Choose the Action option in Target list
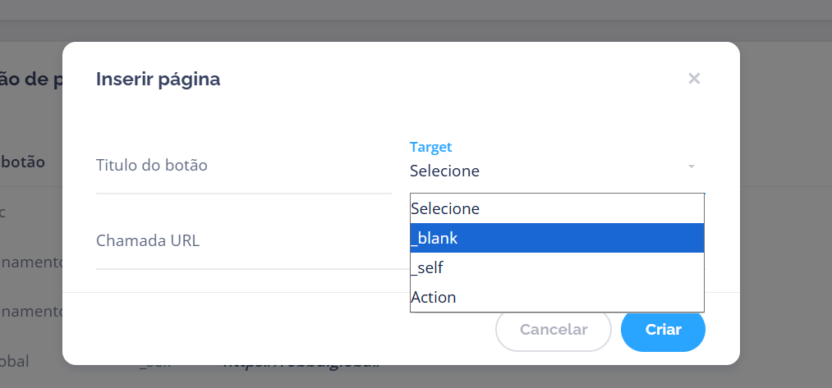 (x=557, y=297)
